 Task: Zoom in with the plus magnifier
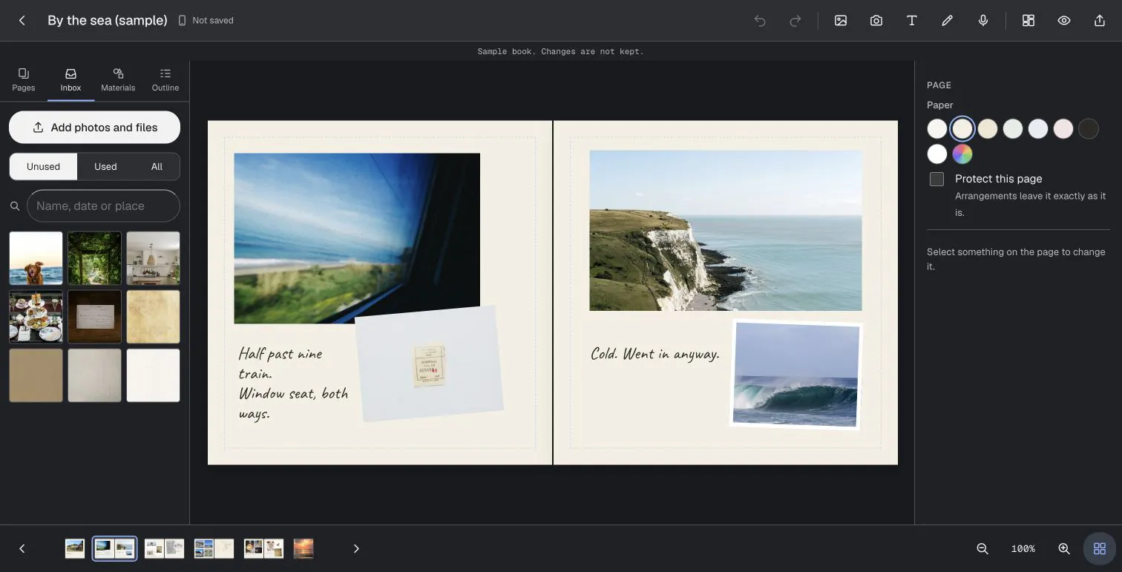1064,549
